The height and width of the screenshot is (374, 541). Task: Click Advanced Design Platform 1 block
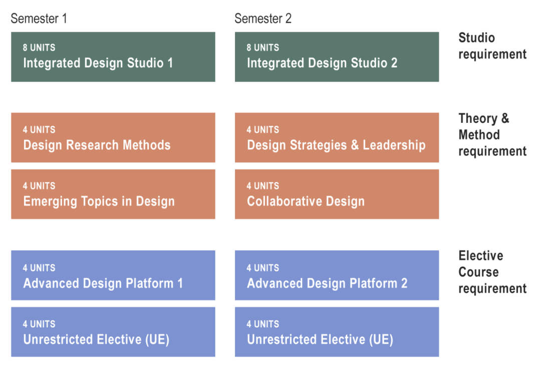coord(113,276)
